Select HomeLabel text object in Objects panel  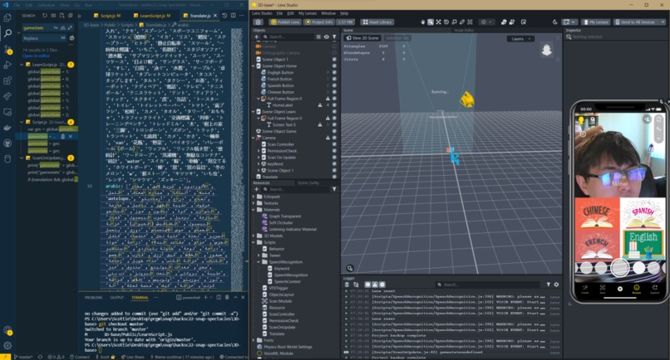pyautogui.click(x=283, y=105)
